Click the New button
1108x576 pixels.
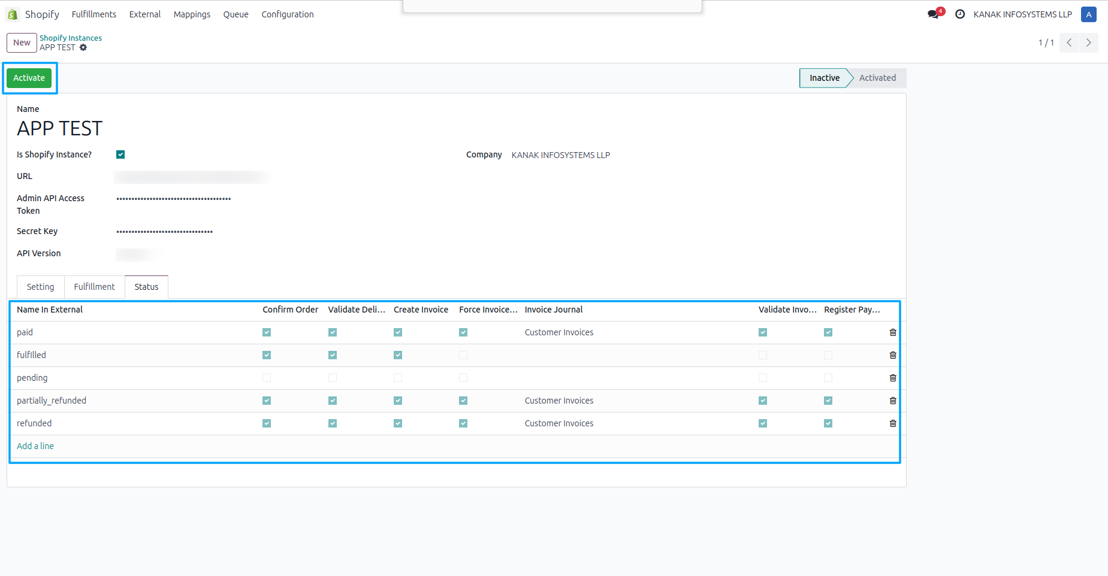[22, 43]
